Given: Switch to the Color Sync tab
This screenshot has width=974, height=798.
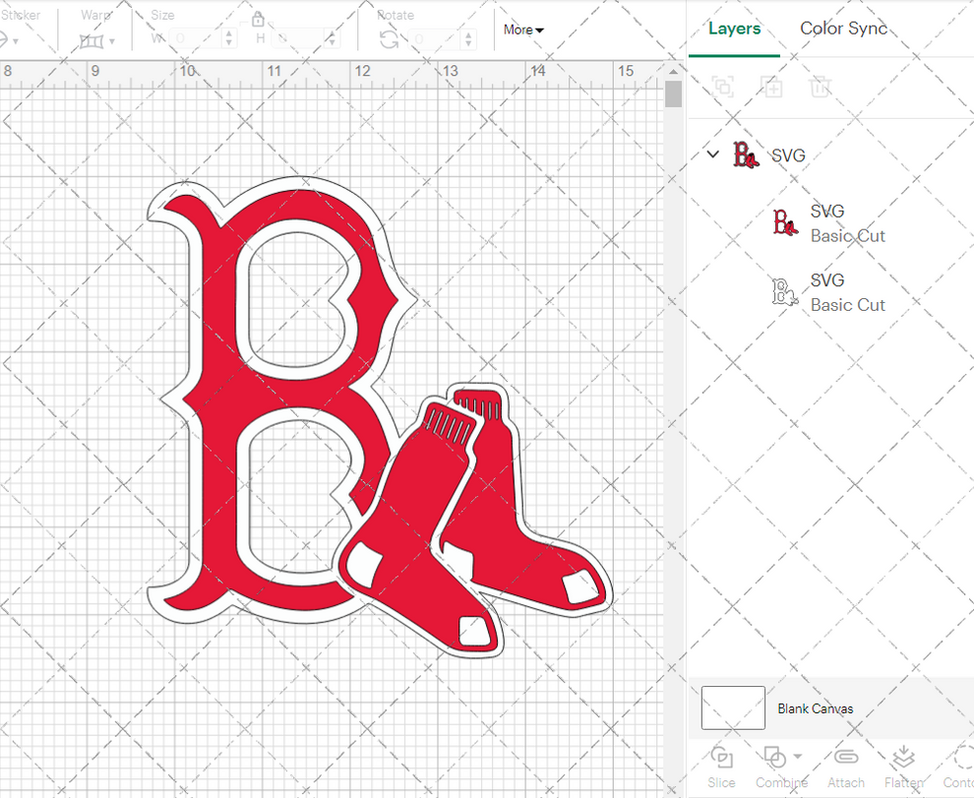Looking at the screenshot, I should [x=843, y=29].
